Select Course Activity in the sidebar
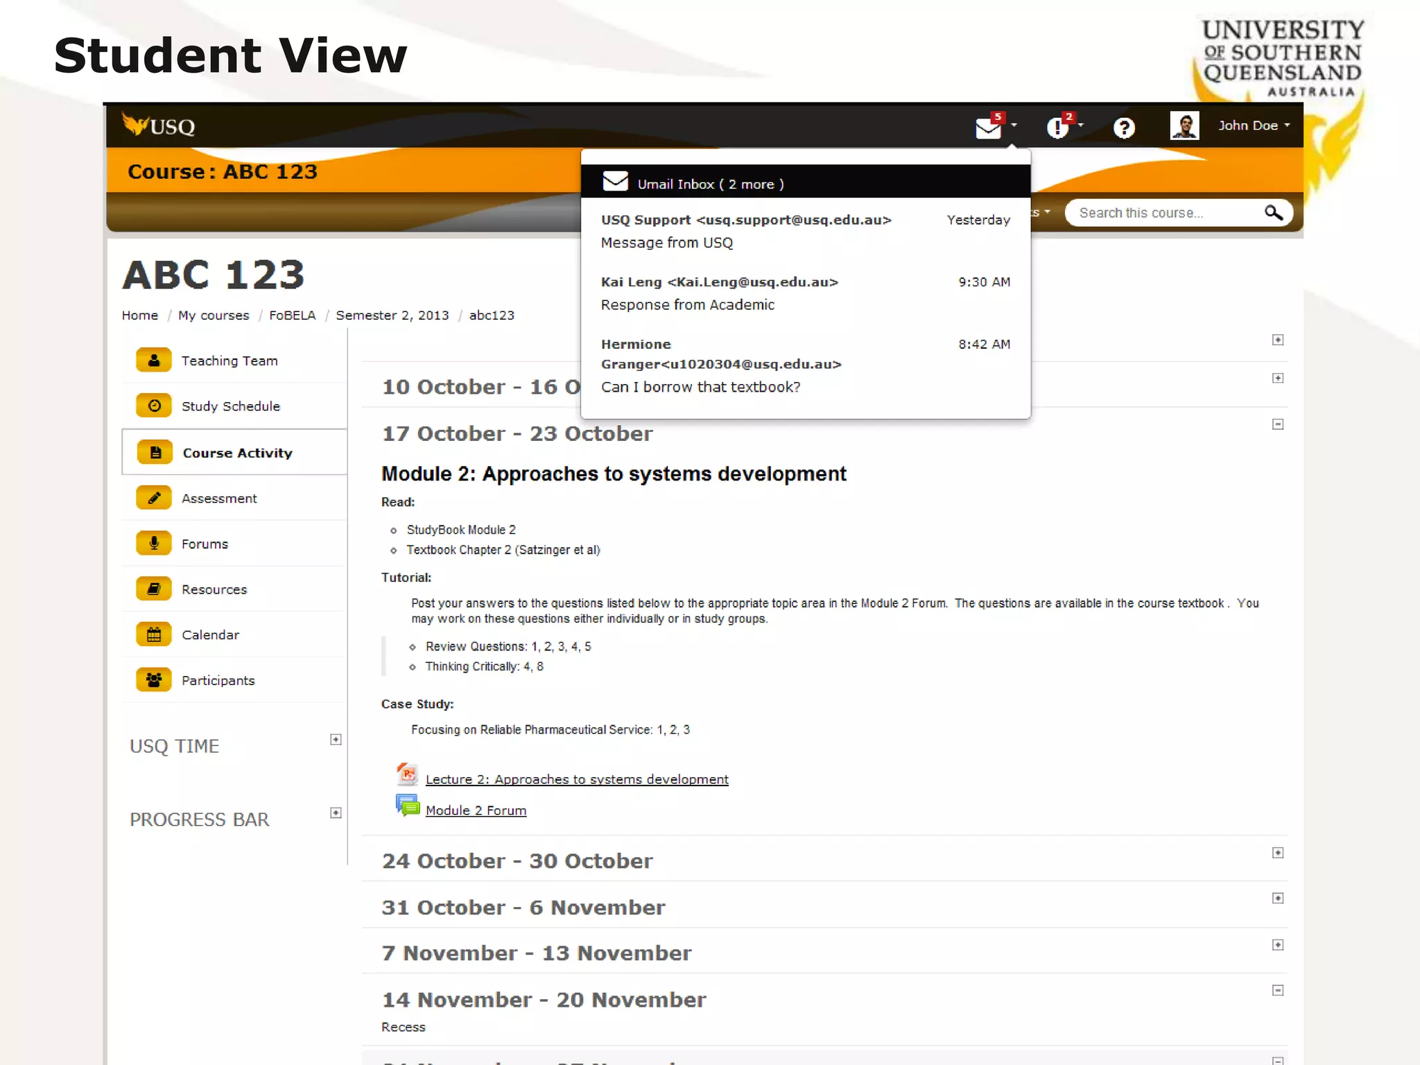The width and height of the screenshot is (1420, 1065). [237, 453]
